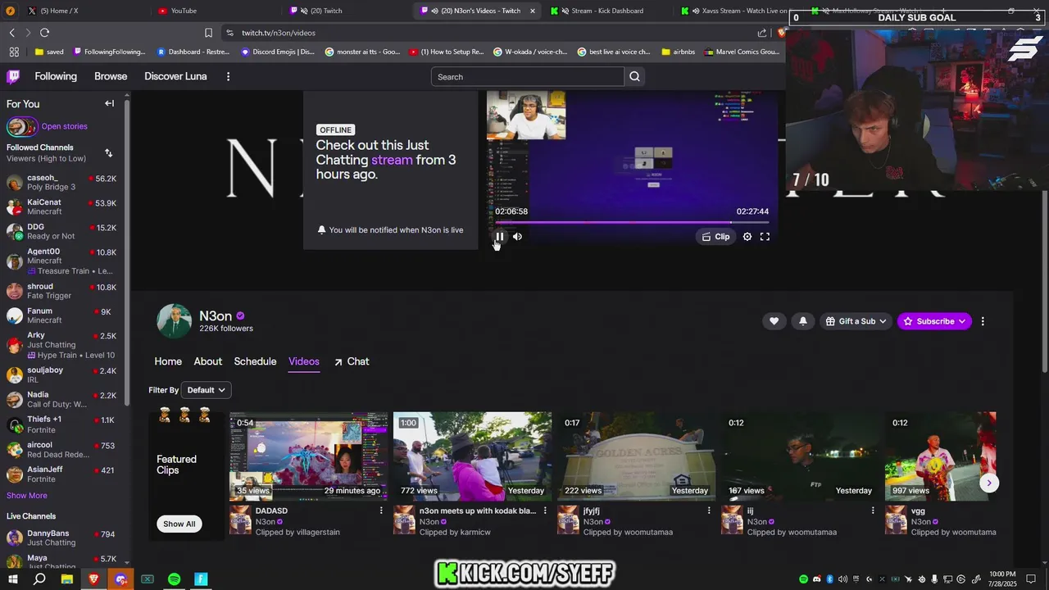Open KaiCenat channel in sidebar

coord(61,206)
